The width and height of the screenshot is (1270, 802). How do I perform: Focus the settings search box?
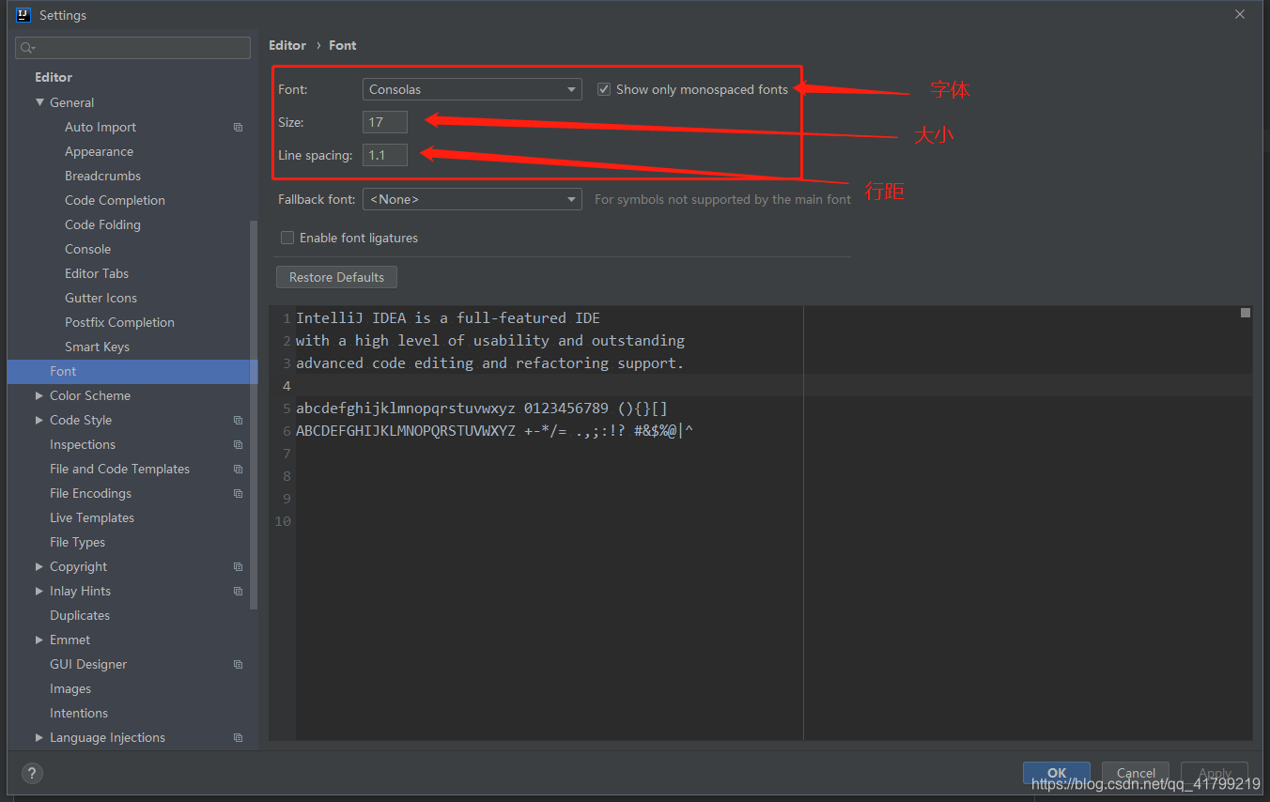click(133, 48)
